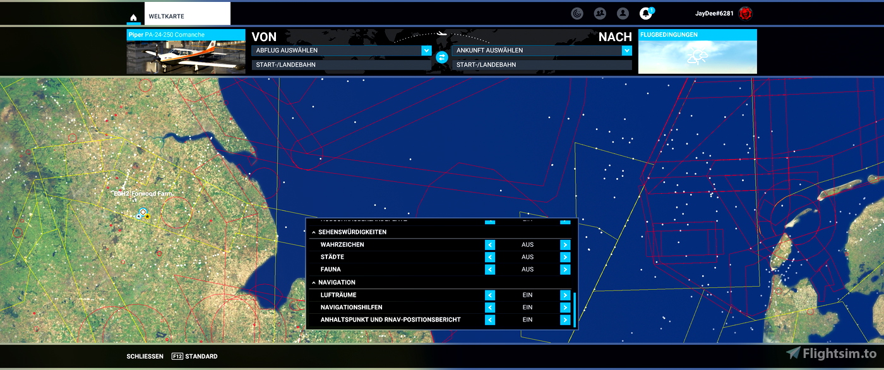Click the AUS value for STÄDTE

(x=528, y=257)
